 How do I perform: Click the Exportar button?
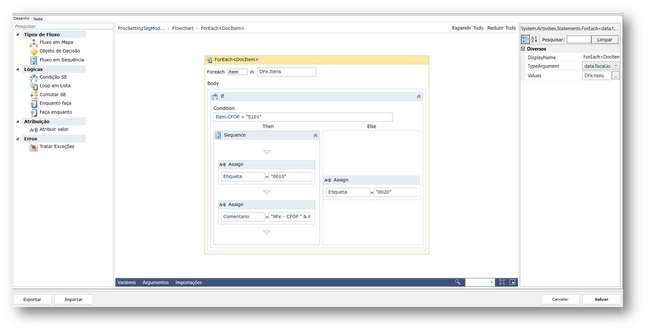pos(32,299)
